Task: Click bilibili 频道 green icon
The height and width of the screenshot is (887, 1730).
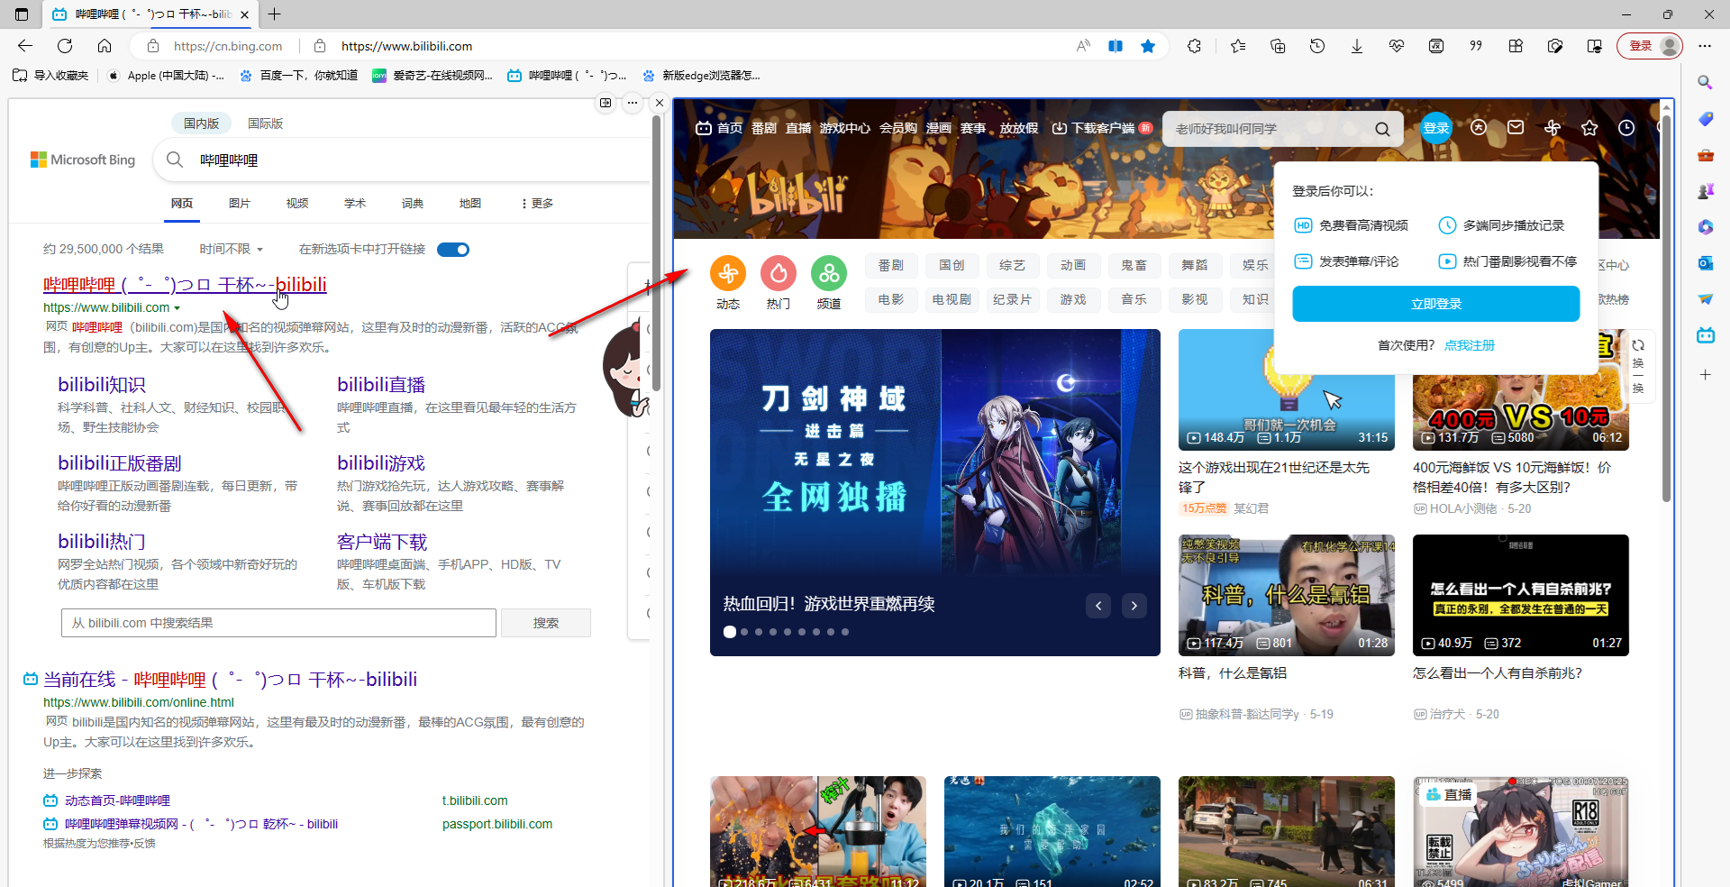Action: (829, 272)
